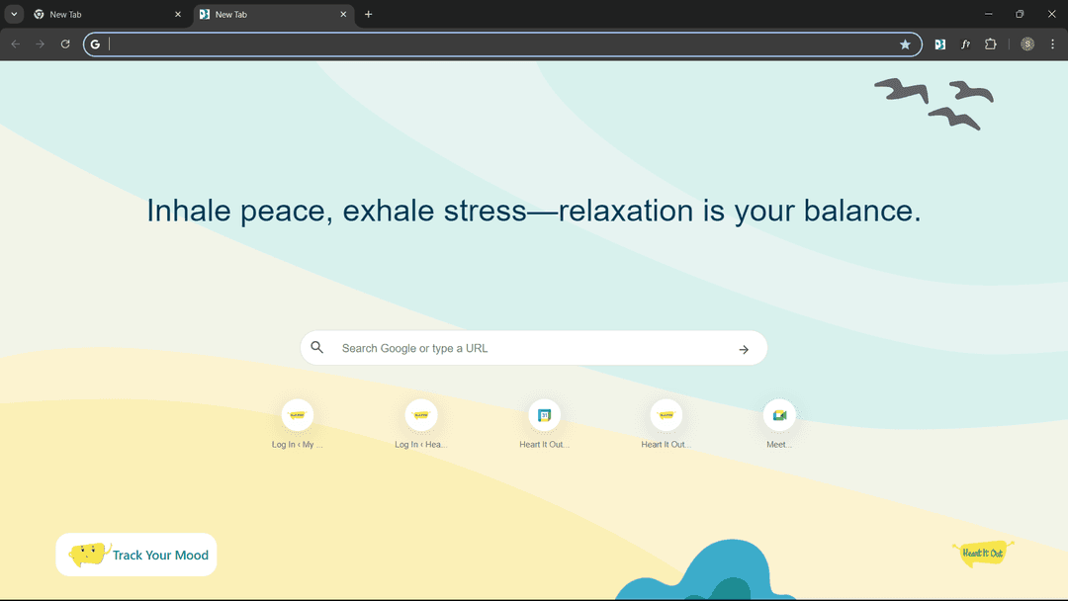The width and height of the screenshot is (1068, 601).
Task: Reload the current page
Action: [x=65, y=44]
